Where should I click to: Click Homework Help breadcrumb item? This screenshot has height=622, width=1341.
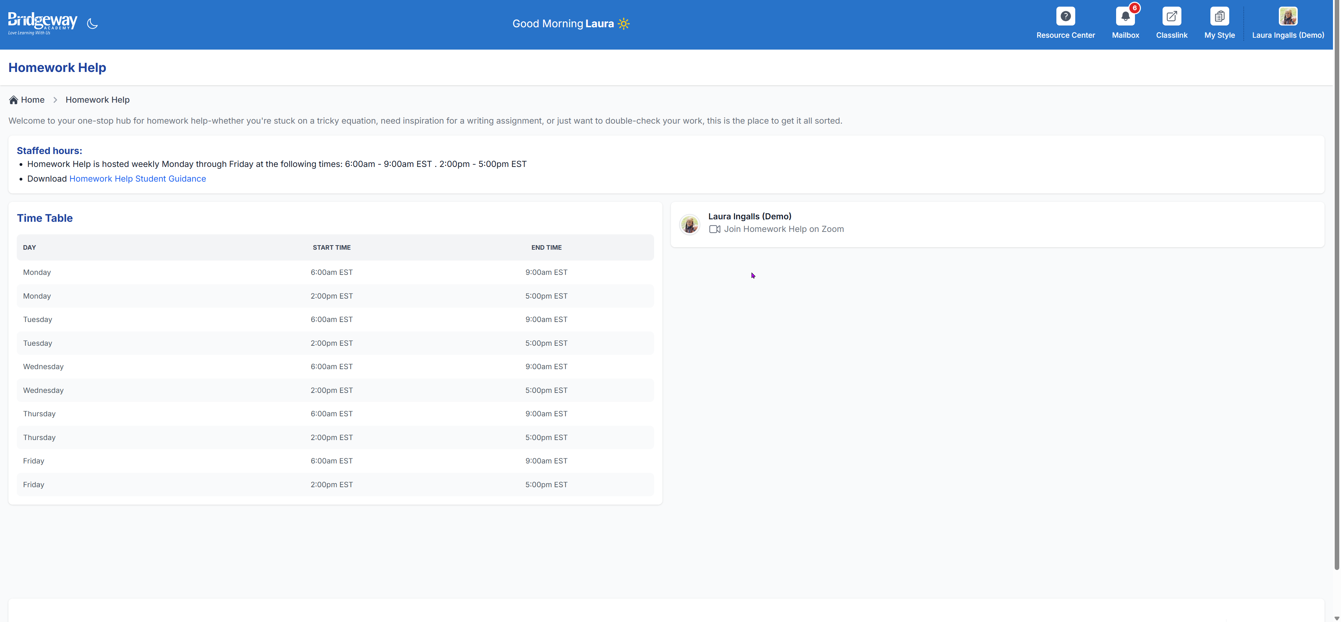click(x=97, y=100)
